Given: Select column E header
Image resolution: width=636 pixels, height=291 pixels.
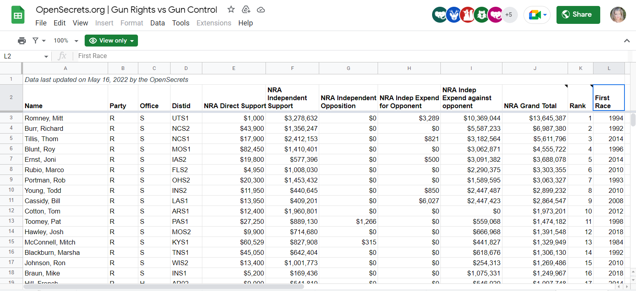Looking at the screenshot, I should tap(234, 68).
